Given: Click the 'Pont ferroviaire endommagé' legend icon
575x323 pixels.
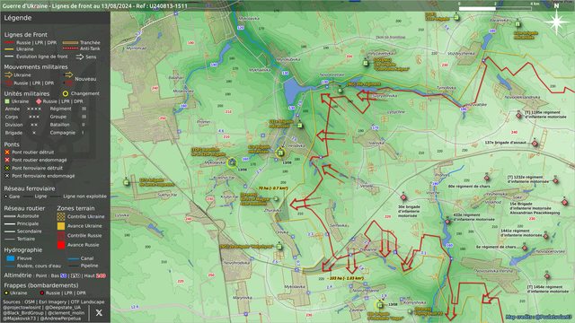Looking at the screenshot, I should [x=7, y=176].
